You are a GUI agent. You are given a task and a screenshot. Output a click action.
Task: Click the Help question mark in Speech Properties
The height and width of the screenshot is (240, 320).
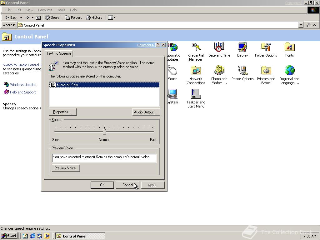(x=158, y=45)
